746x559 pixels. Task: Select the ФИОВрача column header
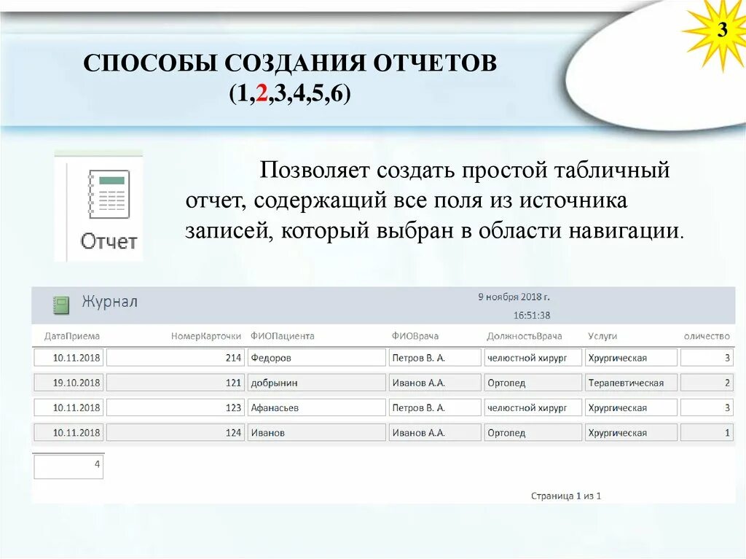[x=415, y=336]
